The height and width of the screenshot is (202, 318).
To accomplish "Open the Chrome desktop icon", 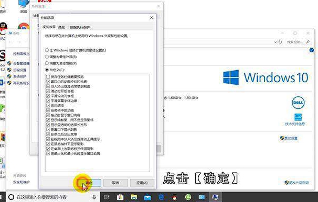I will [24, 26].
